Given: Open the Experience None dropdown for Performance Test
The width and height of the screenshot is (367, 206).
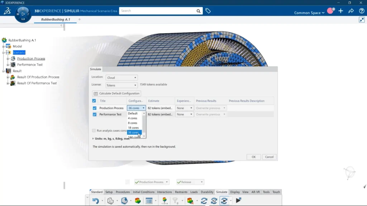Looking at the screenshot, I should [x=185, y=114].
